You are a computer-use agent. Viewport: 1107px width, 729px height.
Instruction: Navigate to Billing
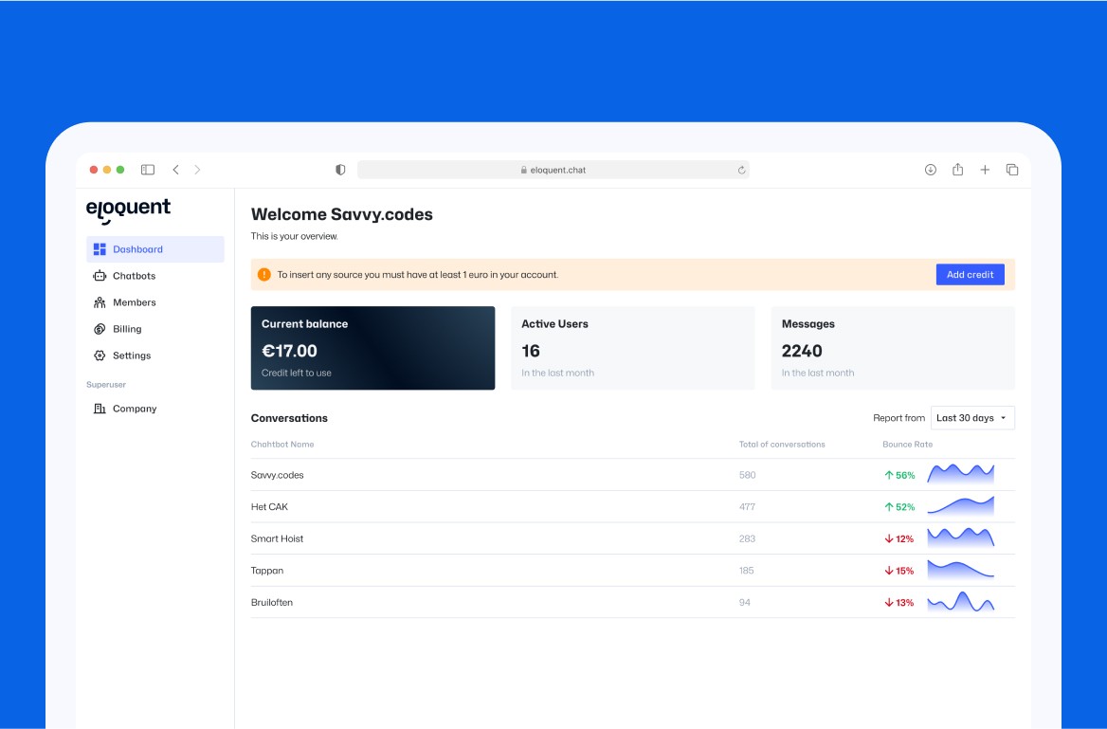click(154, 329)
